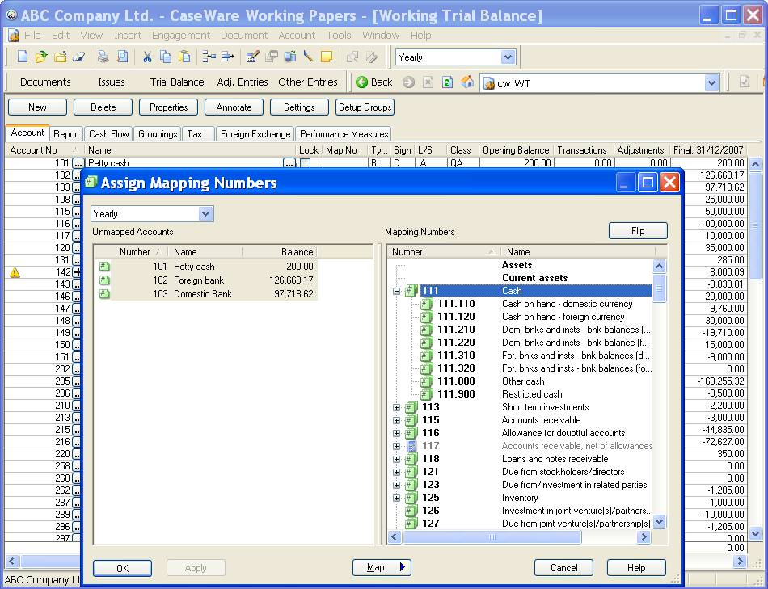
Task: Click down arrow of mapping list vertical scrollbar
Action: pos(659,522)
